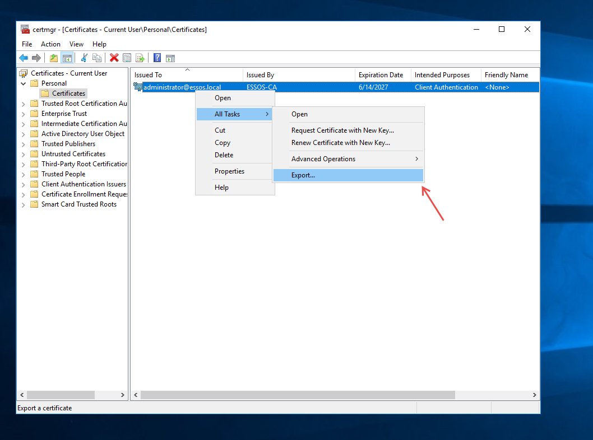Click the 6/14/2027 expiration date cell
The image size is (593, 440).
click(x=373, y=87)
